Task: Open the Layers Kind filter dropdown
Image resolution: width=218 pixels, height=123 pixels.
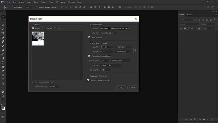Action: click(186, 20)
